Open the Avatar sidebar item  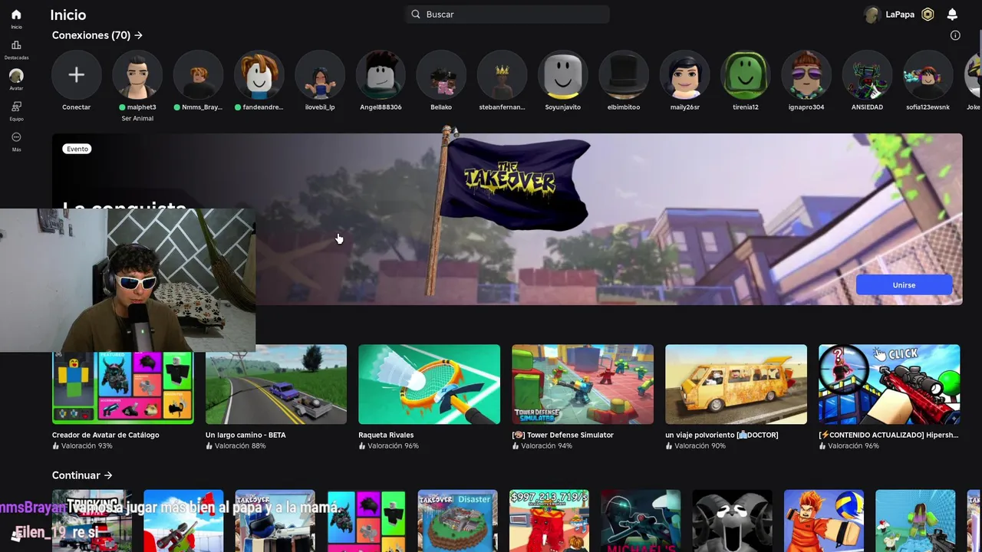[x=16, y=79]
